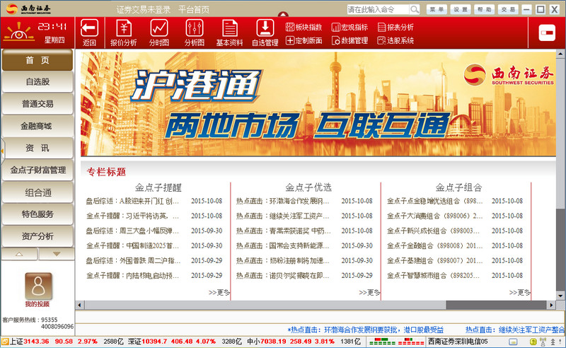Click the 沪港通 banner image
The width and height of the screenshot is (566, 348).
click(x=318, y=104)
